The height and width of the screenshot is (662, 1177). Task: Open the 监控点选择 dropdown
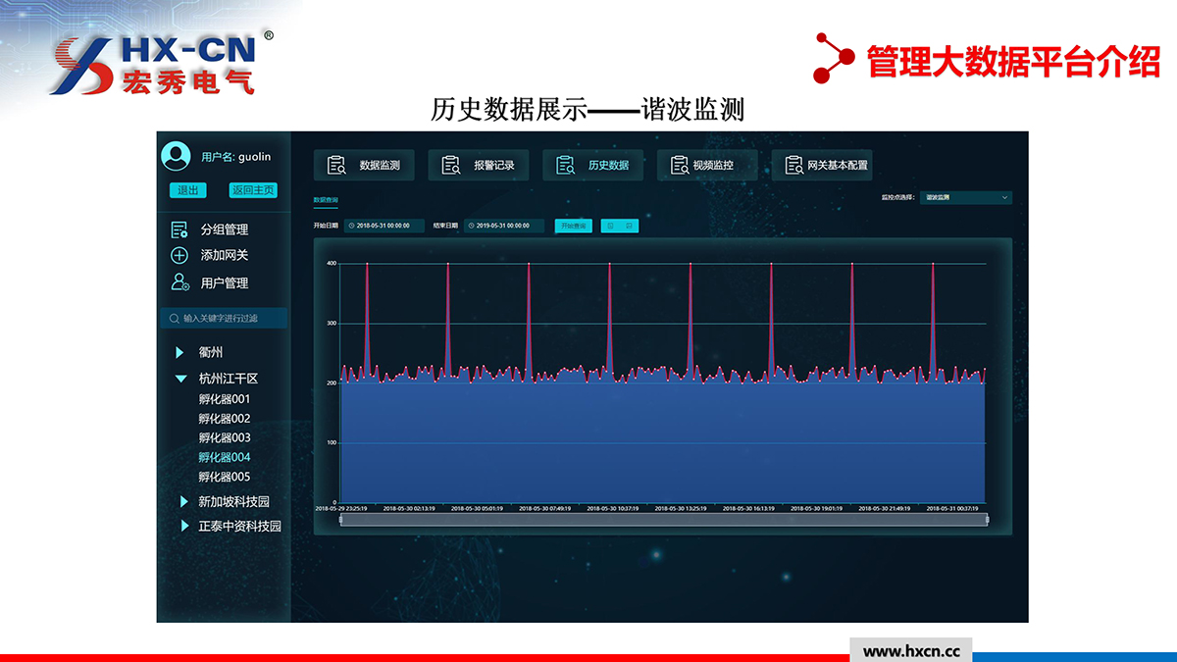pyautogui.click(x=965, y=197)
